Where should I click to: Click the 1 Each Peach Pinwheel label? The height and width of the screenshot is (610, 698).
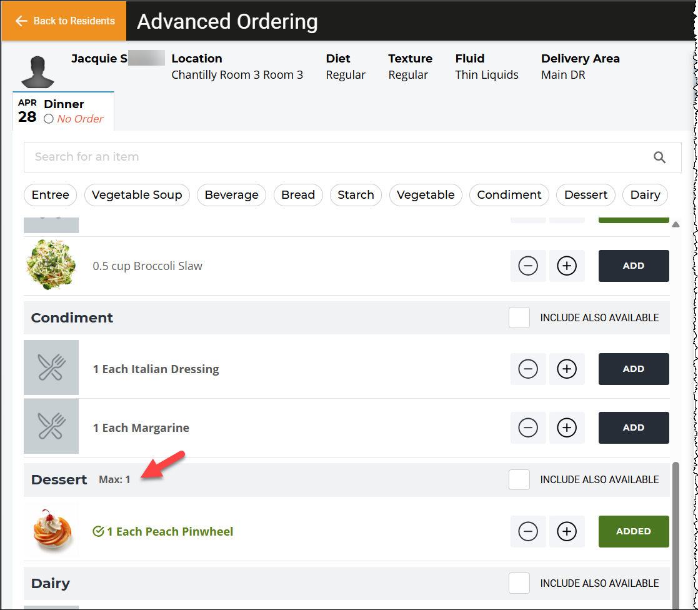(x=170, y=532)
